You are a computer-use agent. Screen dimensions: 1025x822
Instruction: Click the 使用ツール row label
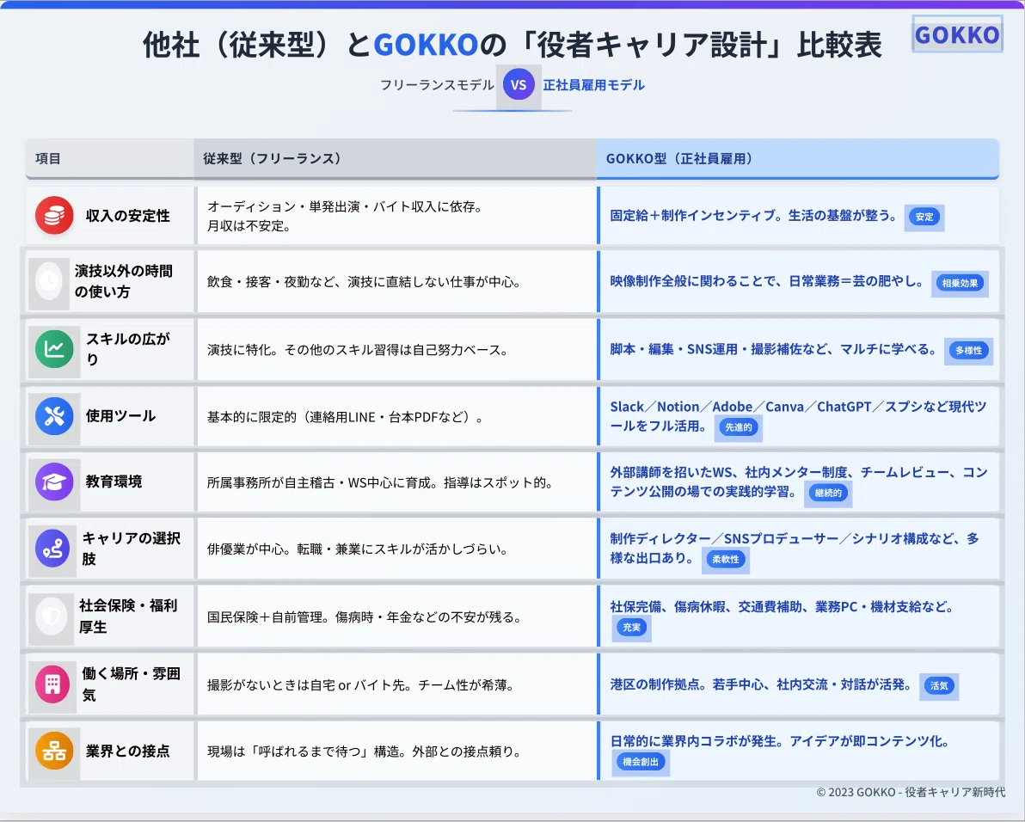click(x=120, y=415)
